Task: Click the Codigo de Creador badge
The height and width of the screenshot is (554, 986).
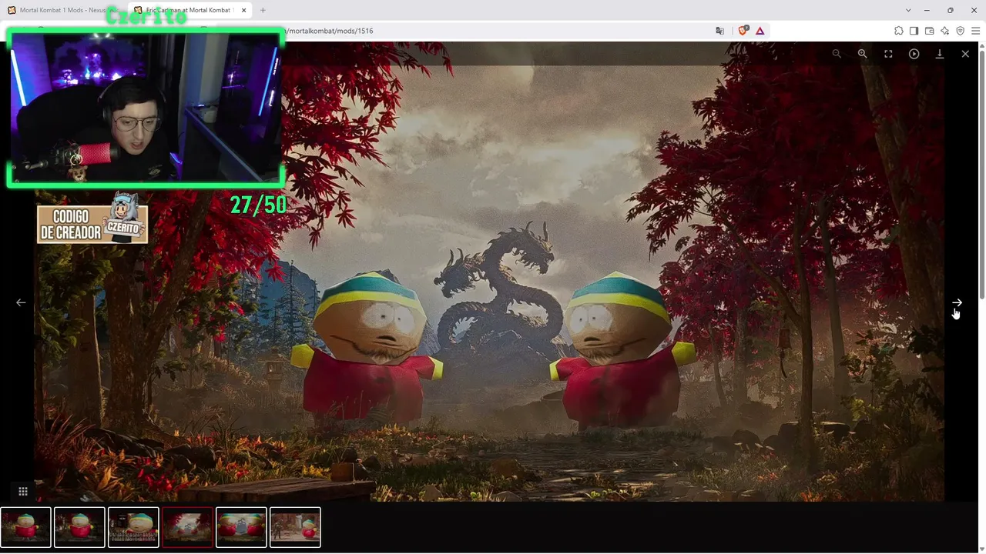Action: click(x=92, y=222)
